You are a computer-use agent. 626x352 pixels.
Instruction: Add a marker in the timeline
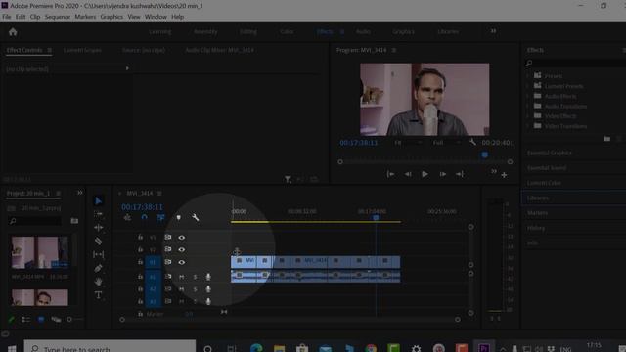(178, 217)
